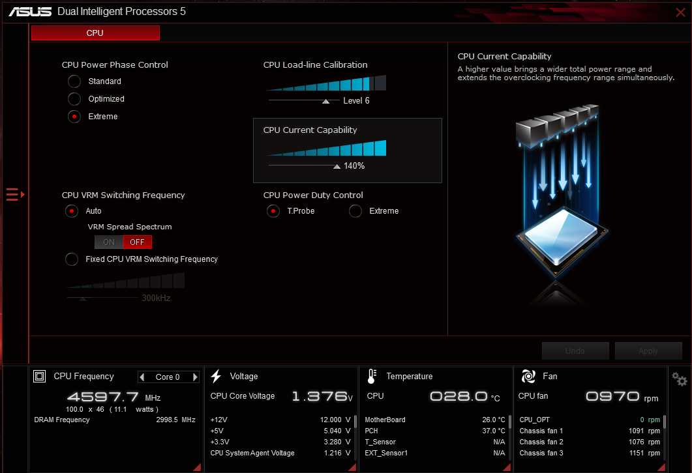The width and height of the screenshot is (692, 473).
Task: Click the Undo button
Action: pos(575,351)
